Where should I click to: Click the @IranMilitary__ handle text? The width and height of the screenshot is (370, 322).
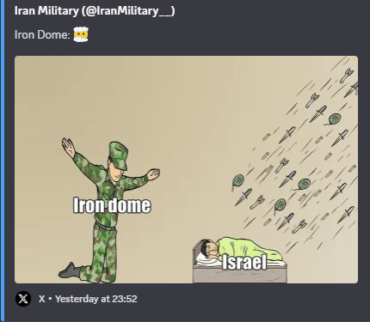pyautogui.click(x=128, y=11)
